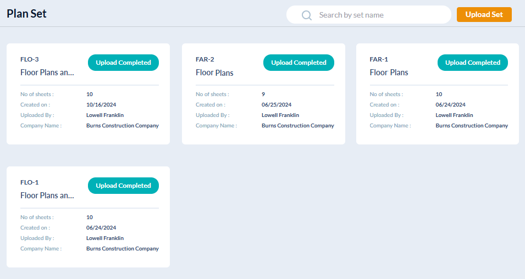Click the 06/25/2024 created date

point(277,105)
